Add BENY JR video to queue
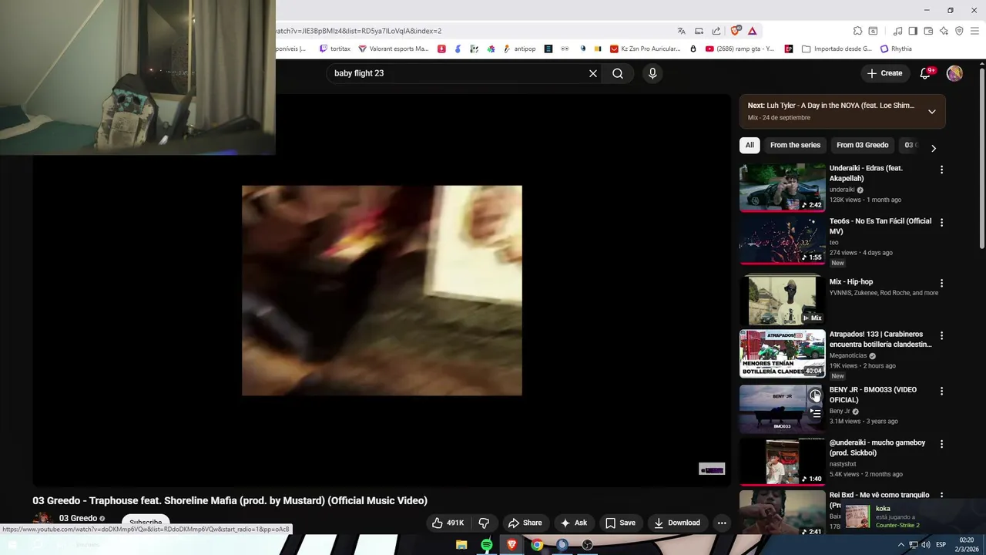The image size is (986, 555). (x=815, y=412)
